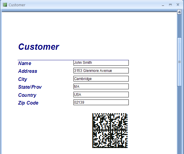Screen dimensions: 184x154
Task: Click the Name label
Action: tap(24, 63)
